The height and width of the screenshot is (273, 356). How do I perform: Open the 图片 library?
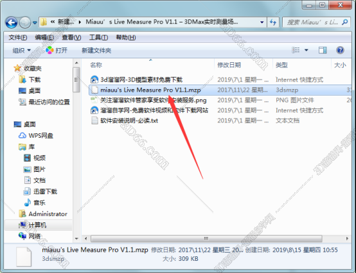(39, 169)
